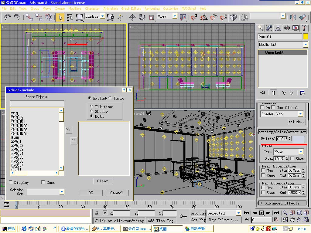Open the Modifiers menu
The image size is (311, 233).
(75, 8)
